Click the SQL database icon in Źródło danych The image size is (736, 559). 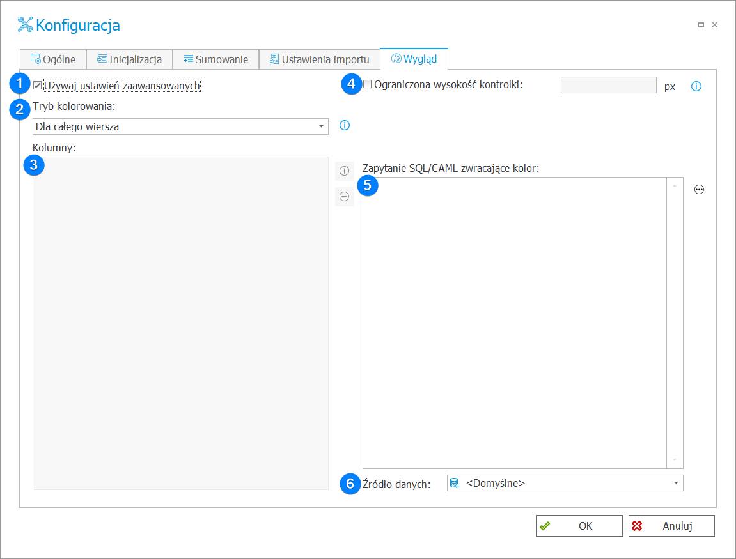click(455, 483)
